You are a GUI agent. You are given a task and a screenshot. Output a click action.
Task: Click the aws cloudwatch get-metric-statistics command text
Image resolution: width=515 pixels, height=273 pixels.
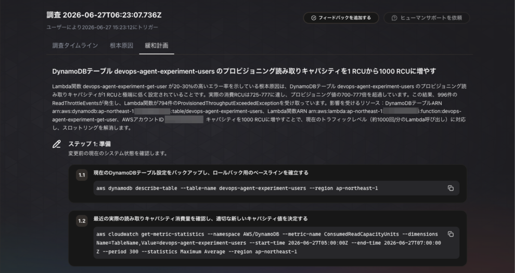[269, 243]
